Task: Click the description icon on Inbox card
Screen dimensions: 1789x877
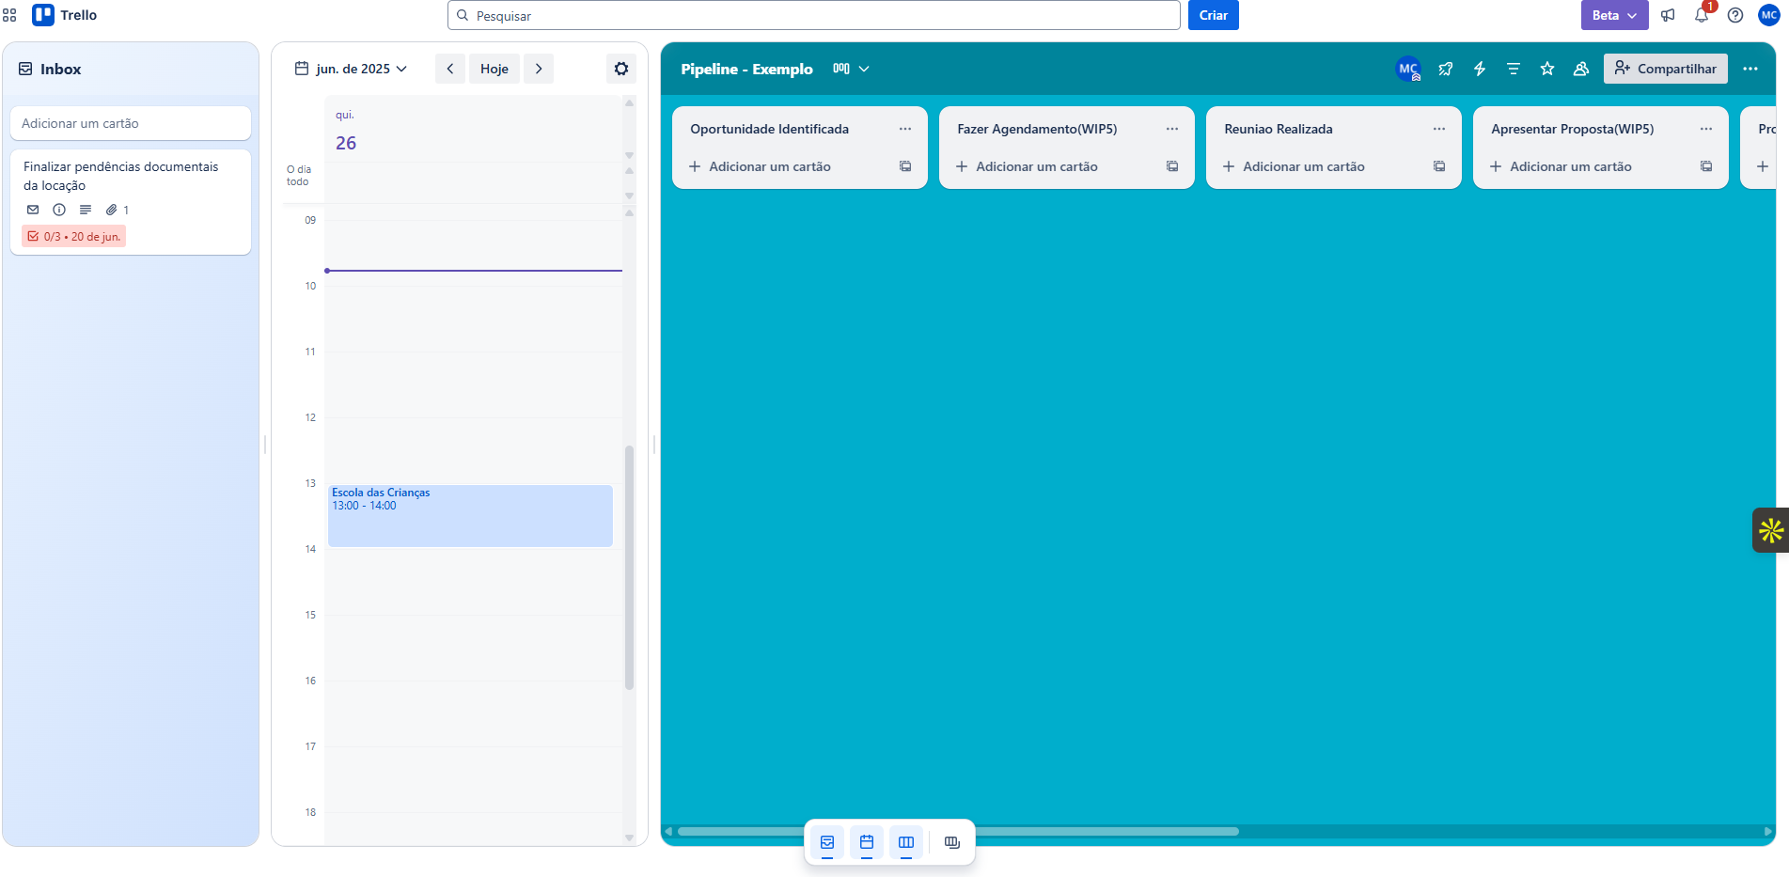Action: 86,210
